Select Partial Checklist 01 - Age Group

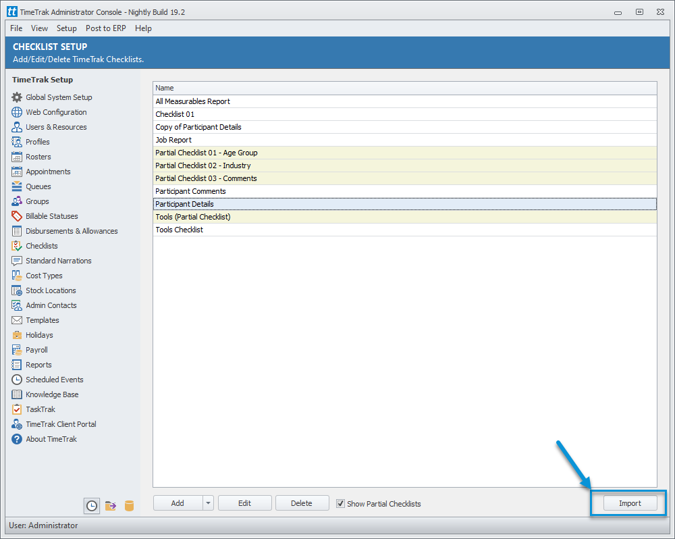[404, 153]
